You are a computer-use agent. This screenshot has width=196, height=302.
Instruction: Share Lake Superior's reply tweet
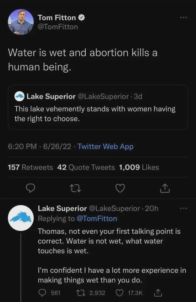(x=157, y=293)
